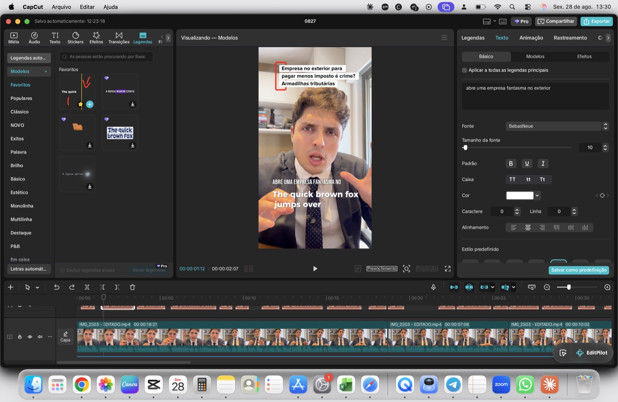Image resolution: width=618 pixels, height=402 pixels.
Task: Select the Populares template category
Action: pos(21,98)
